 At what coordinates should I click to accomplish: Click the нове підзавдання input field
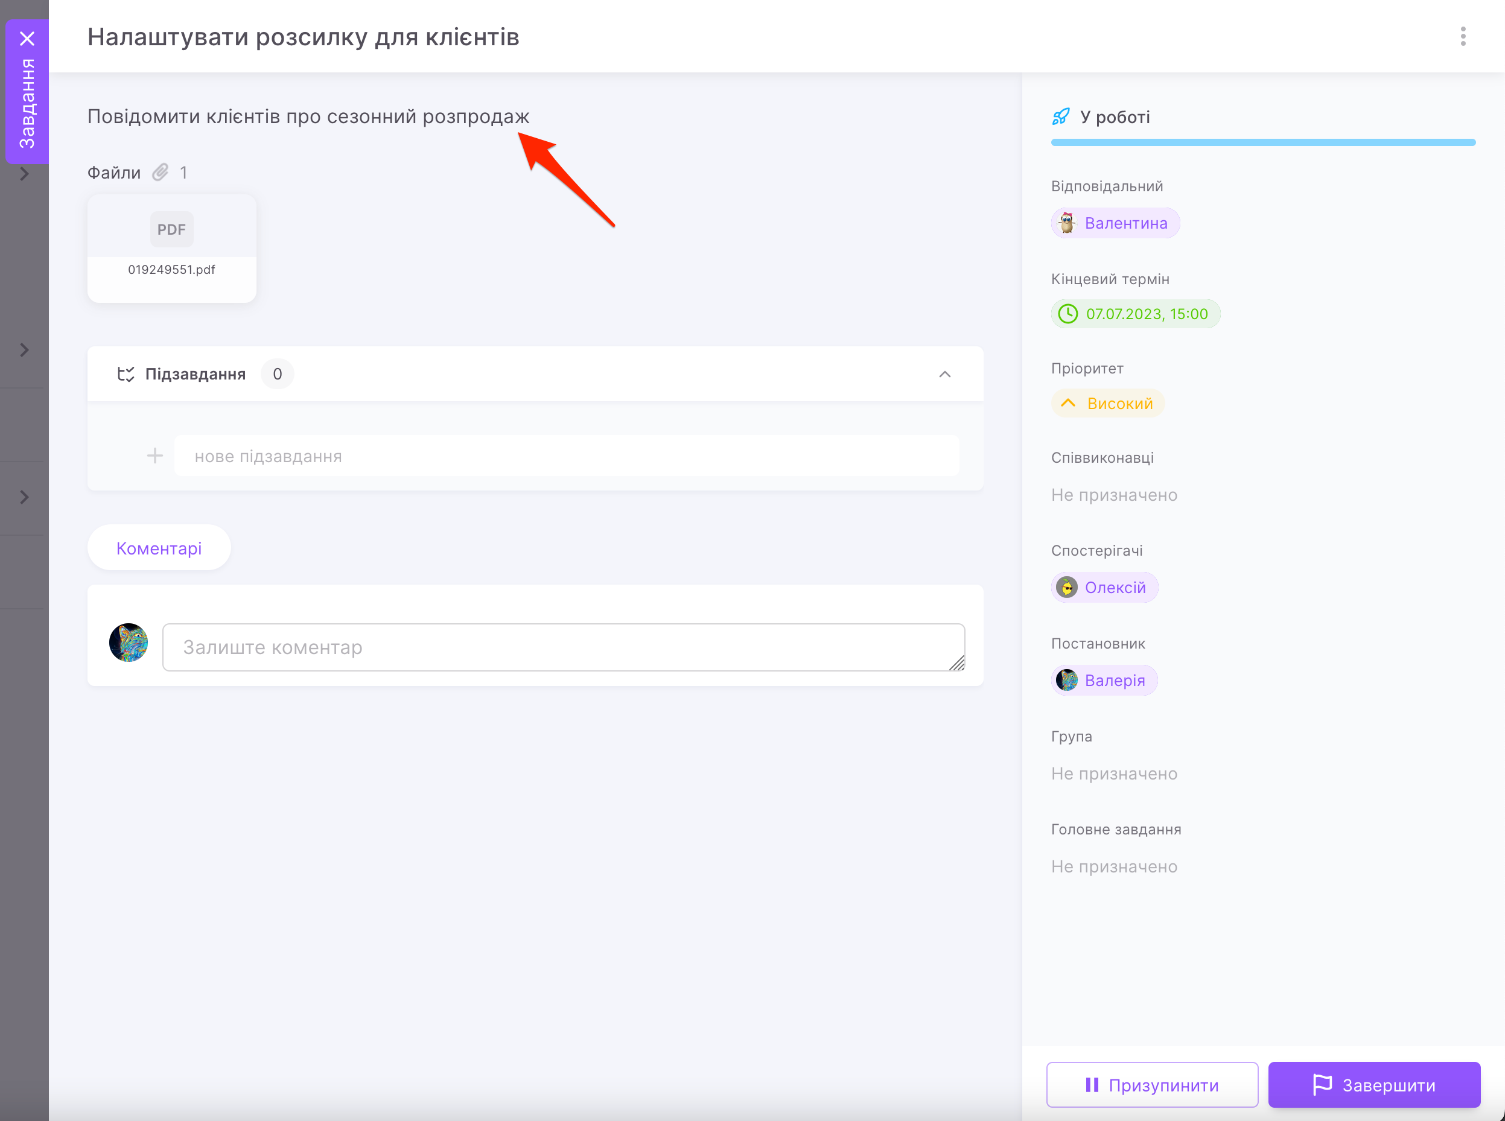[x=567, y=456]
